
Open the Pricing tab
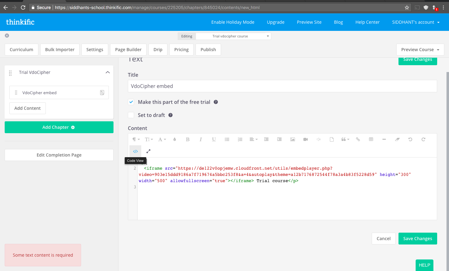(x=181, y=50)
